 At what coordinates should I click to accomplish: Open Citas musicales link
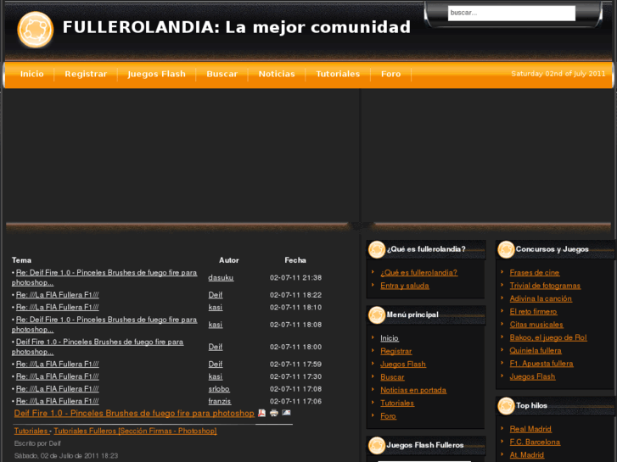point(536,325)
